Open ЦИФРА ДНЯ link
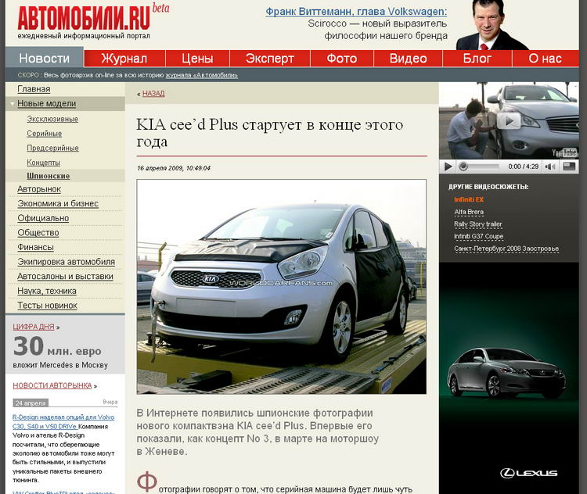The image size is (587, 494). click(34, 327)
